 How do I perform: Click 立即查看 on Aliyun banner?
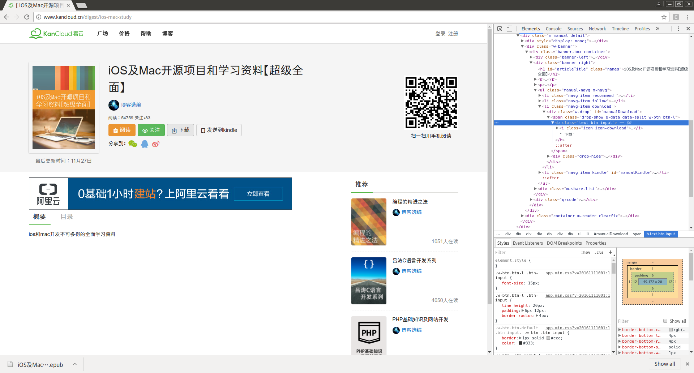(258, 194)
